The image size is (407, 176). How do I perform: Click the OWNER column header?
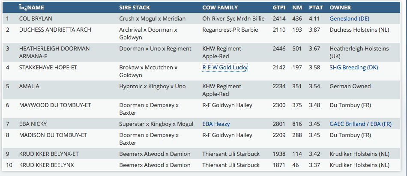click(340, 7)
